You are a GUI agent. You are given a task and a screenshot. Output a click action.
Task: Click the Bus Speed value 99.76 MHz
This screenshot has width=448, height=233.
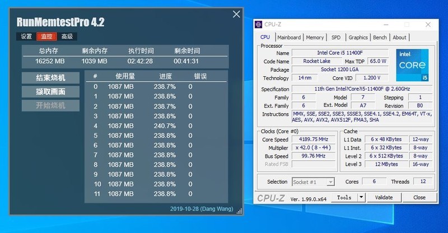[x=314, y=156]
